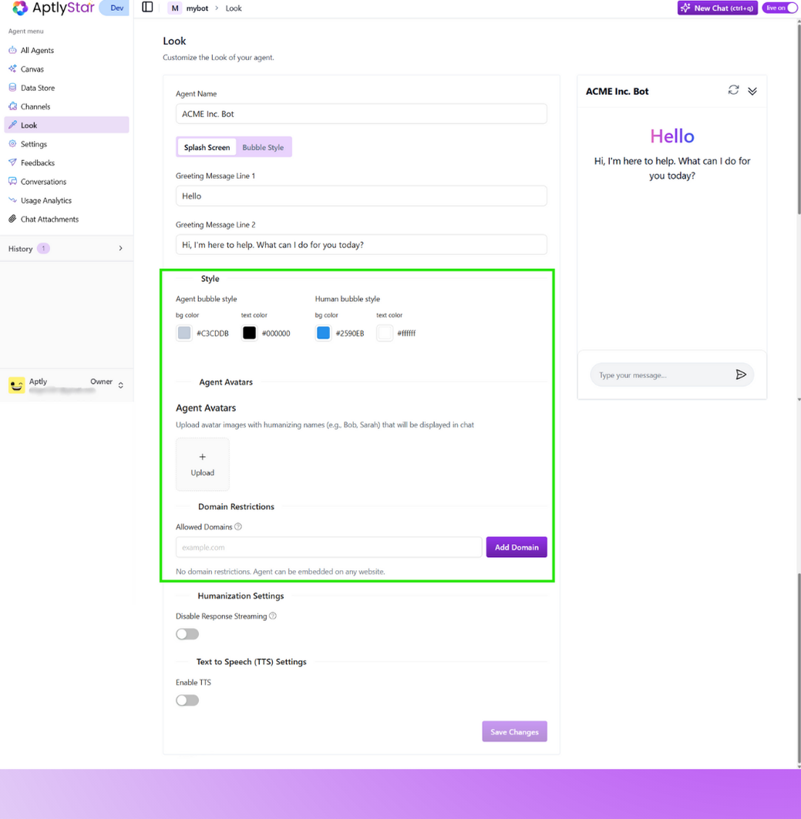Click the Save Changes button
Viewport: 801px width, 819px height.
(x=514, y=731)
